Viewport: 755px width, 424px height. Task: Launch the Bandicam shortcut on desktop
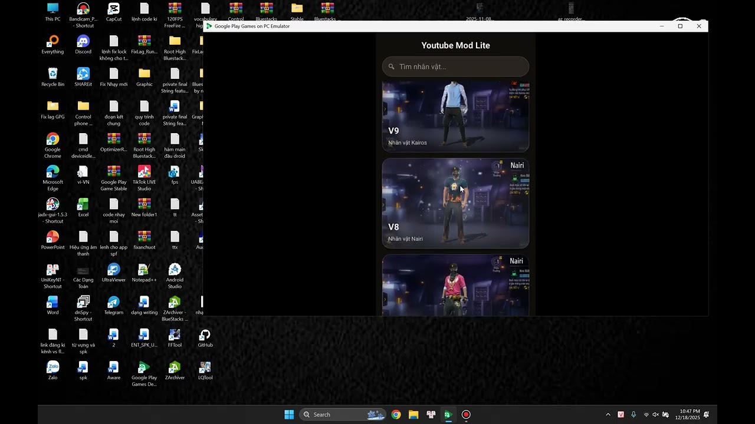83,15
